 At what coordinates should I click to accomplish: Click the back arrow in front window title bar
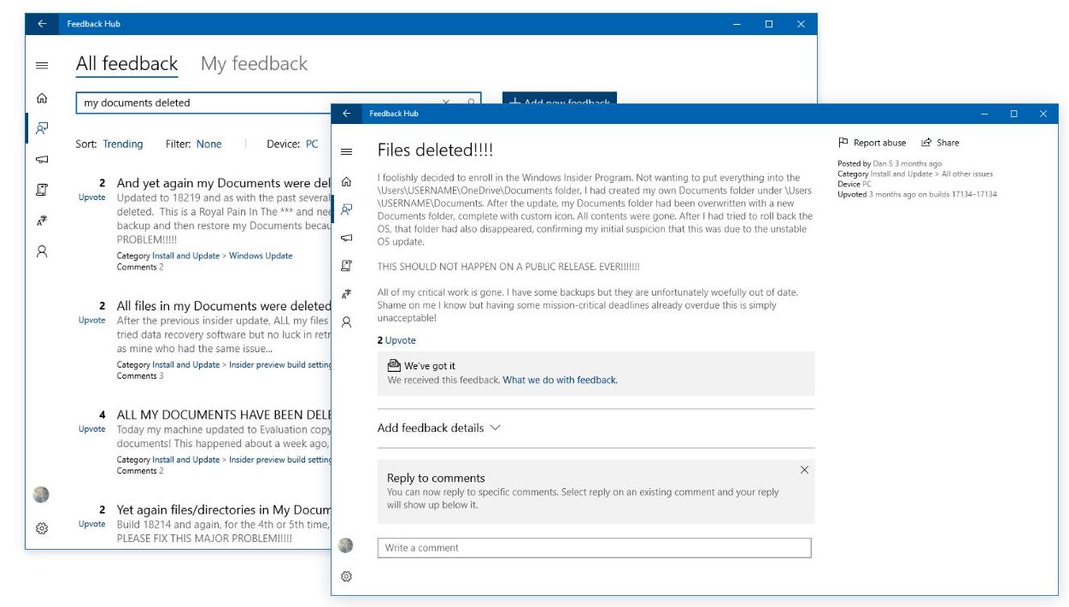(x=346, y=114)
